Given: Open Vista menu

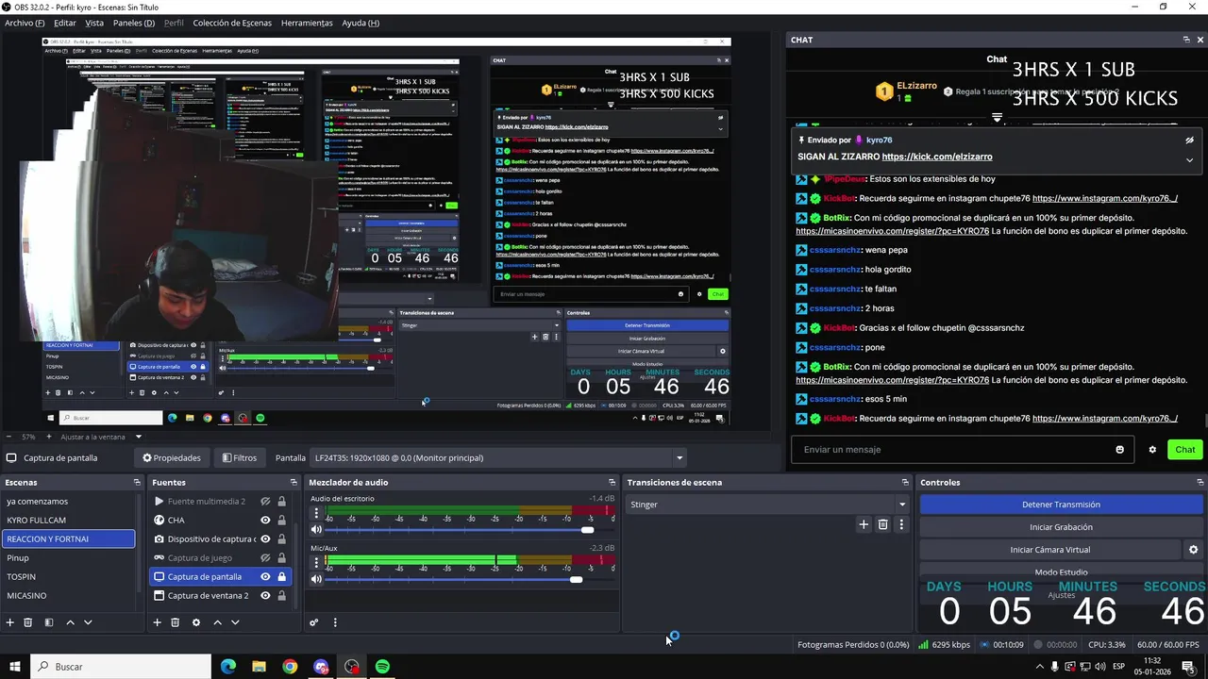Looking at the screenshot, I should click(94, 23).
